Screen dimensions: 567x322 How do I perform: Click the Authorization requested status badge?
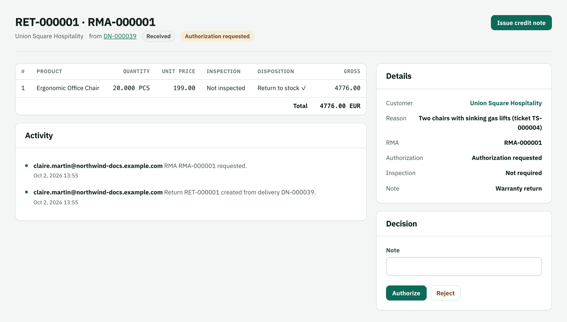coord(217,36)
